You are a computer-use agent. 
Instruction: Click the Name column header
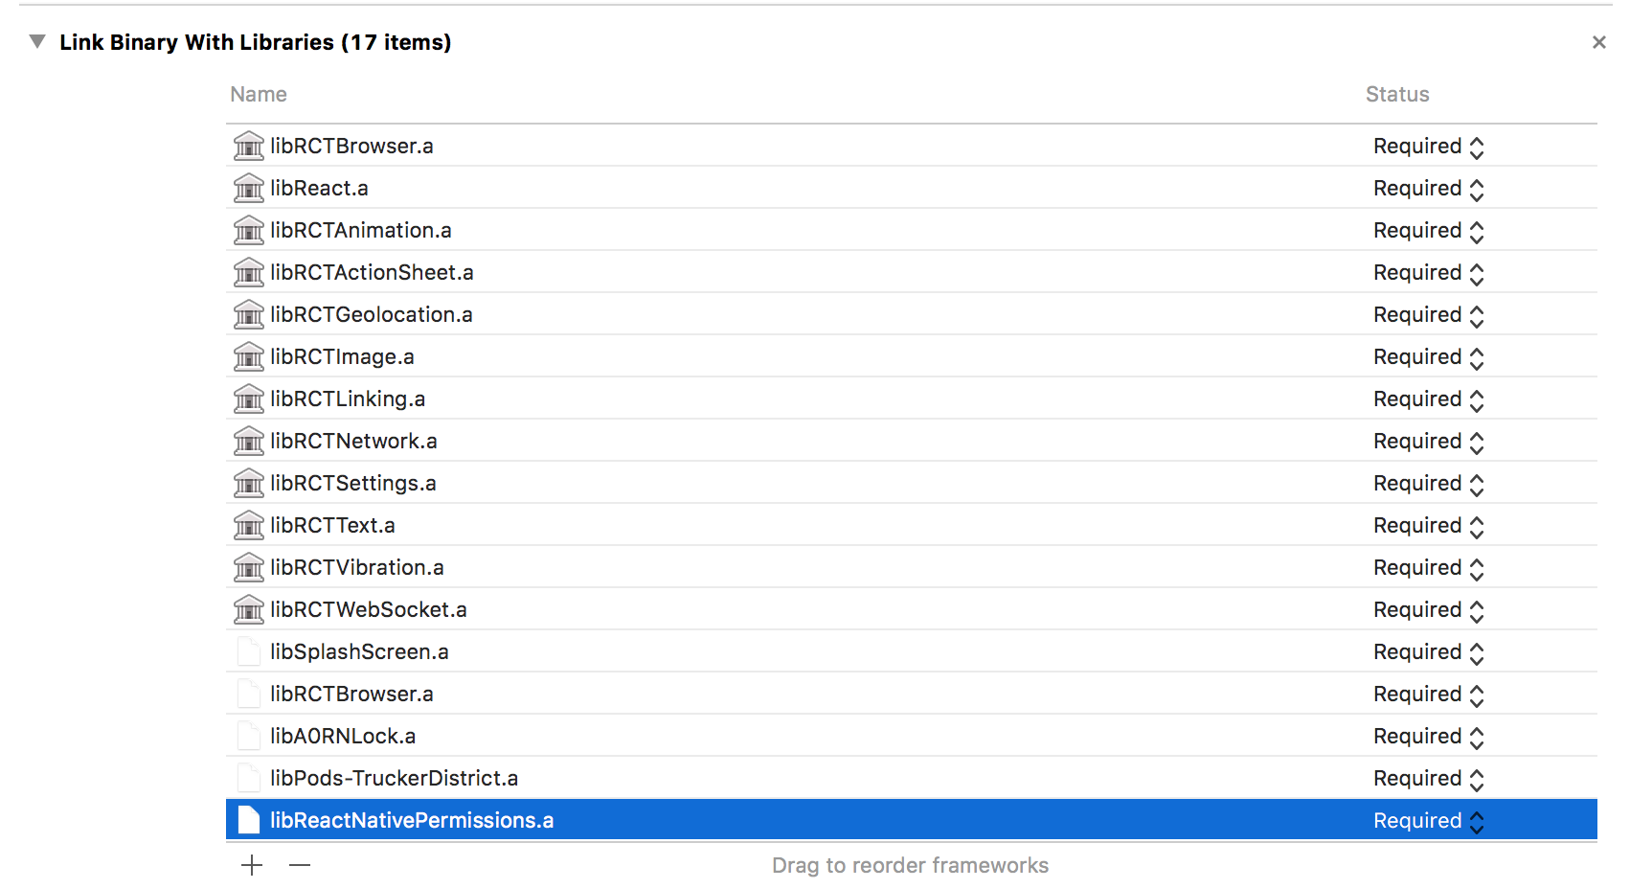(257, 94)
